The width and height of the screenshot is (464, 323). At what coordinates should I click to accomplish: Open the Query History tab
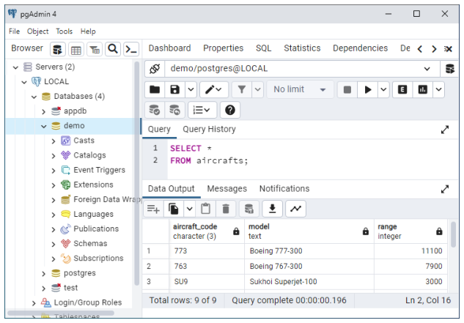click(x=209, y=129)
